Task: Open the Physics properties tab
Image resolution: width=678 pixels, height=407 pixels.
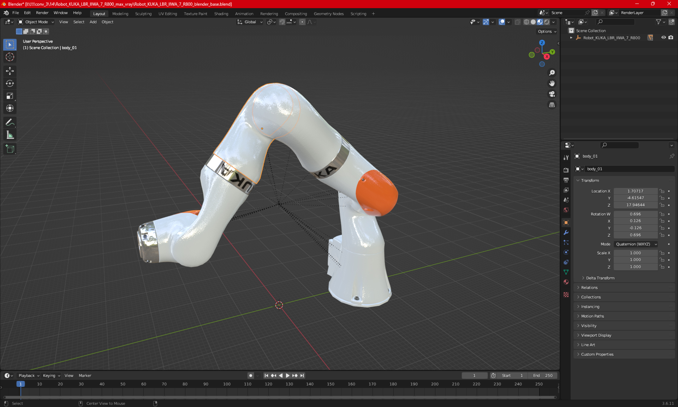Action: pyautogui.click(x=566, y=252)
